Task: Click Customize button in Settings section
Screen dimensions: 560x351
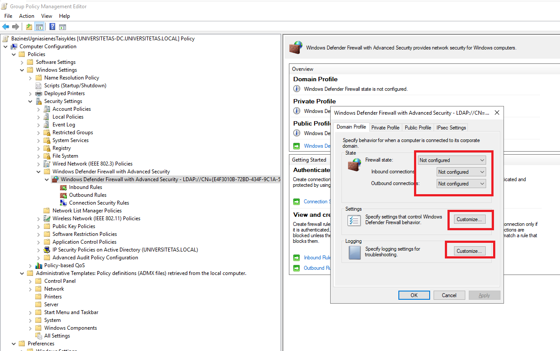Action: point(469,219)
